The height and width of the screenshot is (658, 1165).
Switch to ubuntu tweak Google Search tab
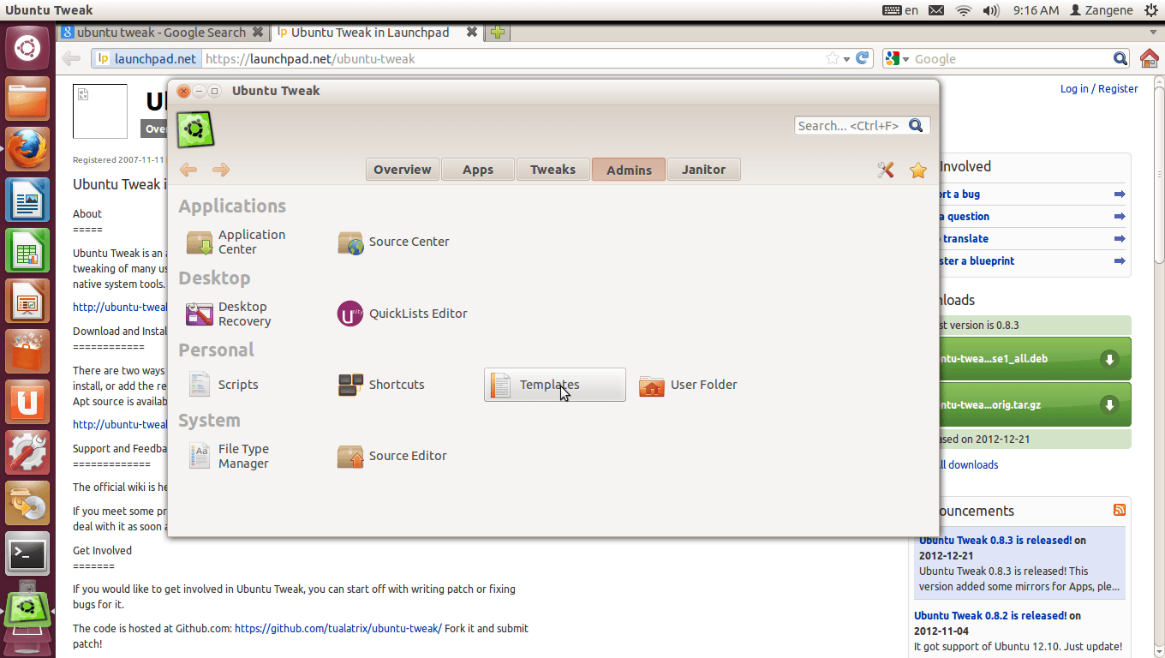163,33
